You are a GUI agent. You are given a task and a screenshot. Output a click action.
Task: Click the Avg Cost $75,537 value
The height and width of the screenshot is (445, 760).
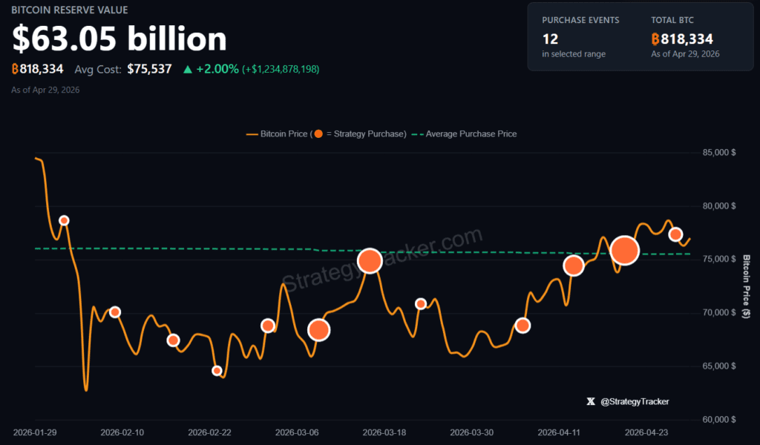pyautogui.click(x=149, y=69)
